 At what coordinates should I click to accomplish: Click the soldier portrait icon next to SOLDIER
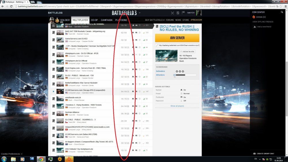pos(52,20)
